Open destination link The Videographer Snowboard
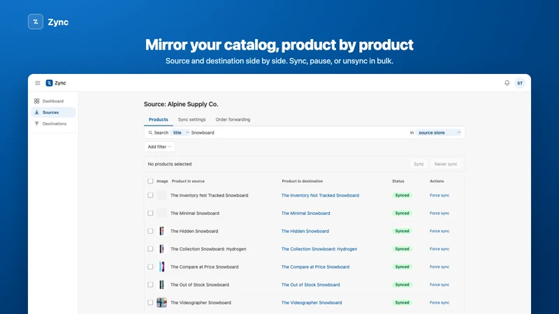This screenshot has height=314, width=559. (x=312, y=303)
